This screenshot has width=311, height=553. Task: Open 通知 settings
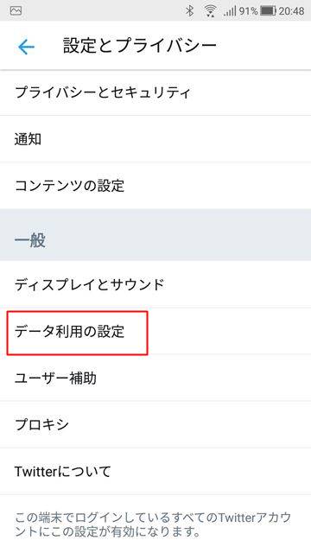[155, 139]
